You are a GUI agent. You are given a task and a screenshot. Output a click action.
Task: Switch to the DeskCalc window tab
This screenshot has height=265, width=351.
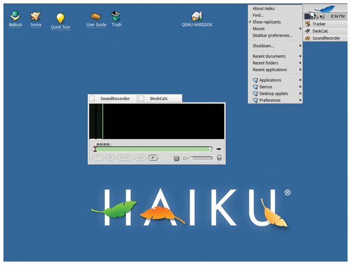click(x=160, y=99)
